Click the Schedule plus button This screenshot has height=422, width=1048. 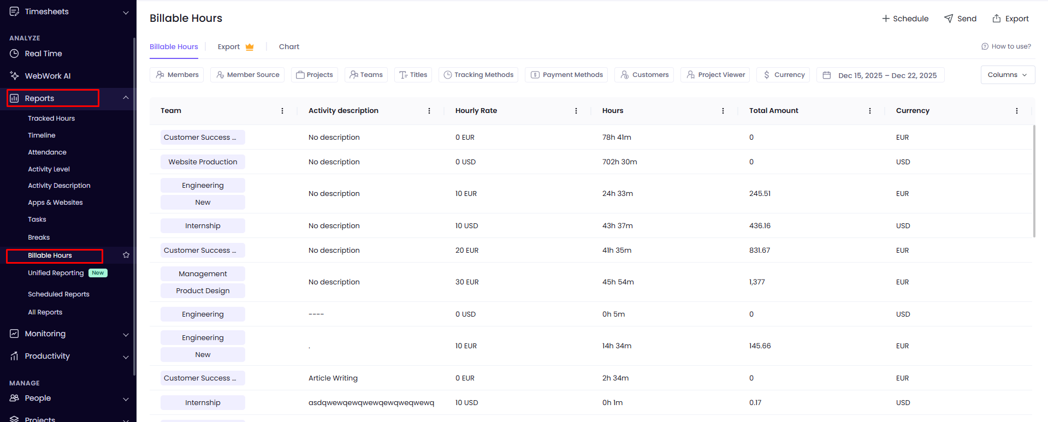click(x=905, y=19)
